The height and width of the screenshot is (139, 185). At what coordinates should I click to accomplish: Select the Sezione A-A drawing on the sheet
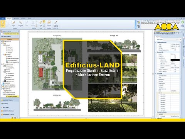click(57, 104)
